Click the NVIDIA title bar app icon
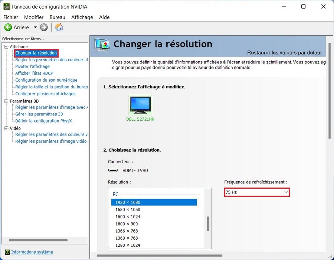334x260 pixels. click(6, 7)
